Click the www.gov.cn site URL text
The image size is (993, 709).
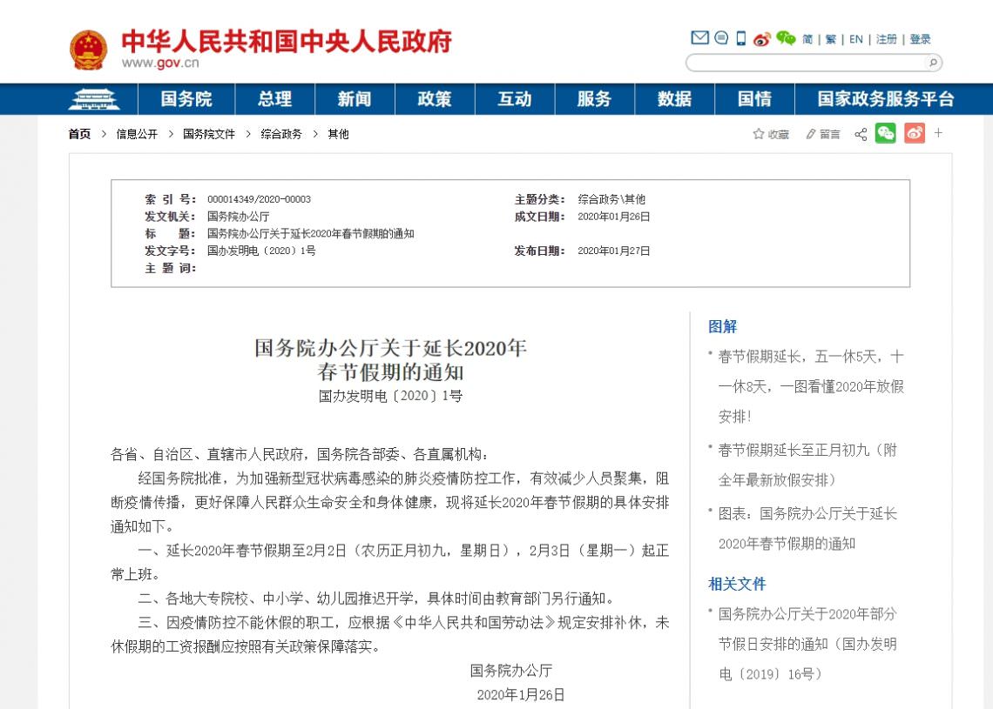coord(160,63)
